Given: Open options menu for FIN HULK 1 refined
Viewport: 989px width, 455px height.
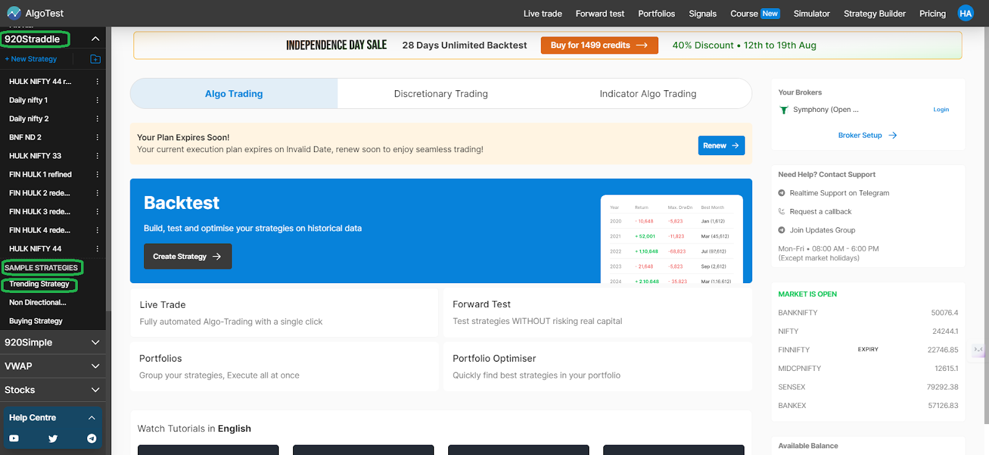Looking at the screenshot, I should (x=97, y=174).
